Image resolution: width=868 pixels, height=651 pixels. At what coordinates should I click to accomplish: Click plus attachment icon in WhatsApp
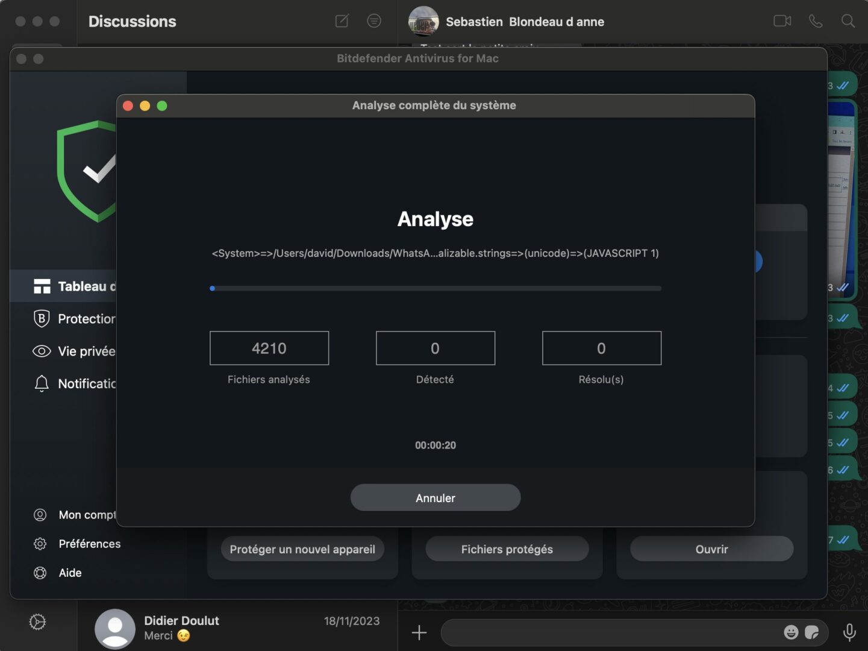tap(419, 632)
